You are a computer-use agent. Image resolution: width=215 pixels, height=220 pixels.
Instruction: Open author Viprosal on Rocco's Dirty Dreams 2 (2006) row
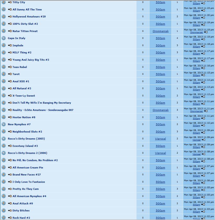pyautogui.click(x=160, y=153)
